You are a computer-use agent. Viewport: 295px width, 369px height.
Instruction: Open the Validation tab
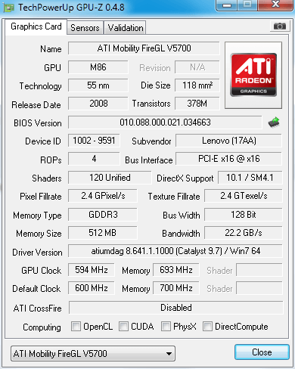point(126,27)
